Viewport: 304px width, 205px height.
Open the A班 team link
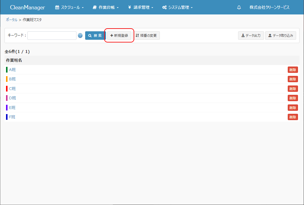click(12, 70)
